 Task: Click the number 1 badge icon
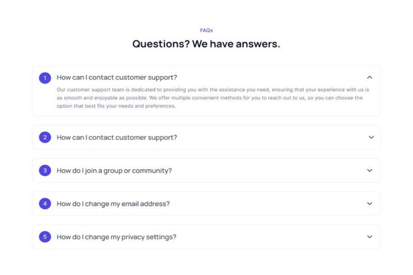[45, 78]
